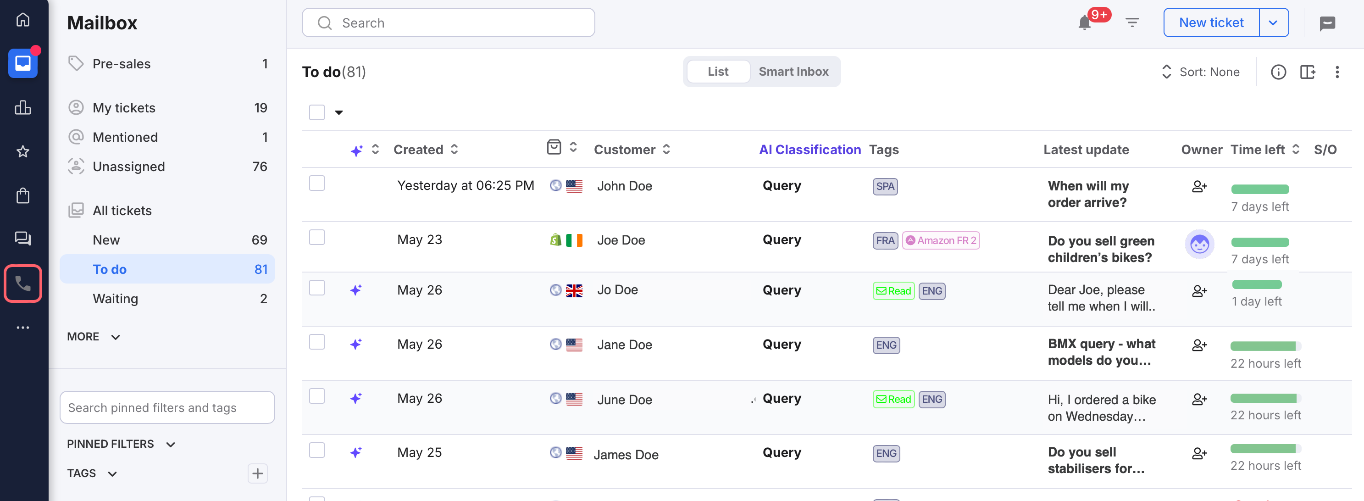Image resolution: width=1364 pixels, height=501 pixels.
Task: Collapse the TAGS section
Action: 92,473
